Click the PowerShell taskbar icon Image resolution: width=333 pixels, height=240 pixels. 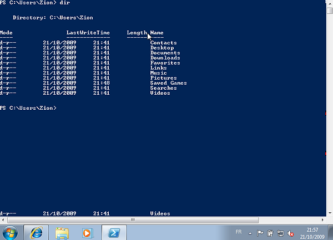[115, 232]
